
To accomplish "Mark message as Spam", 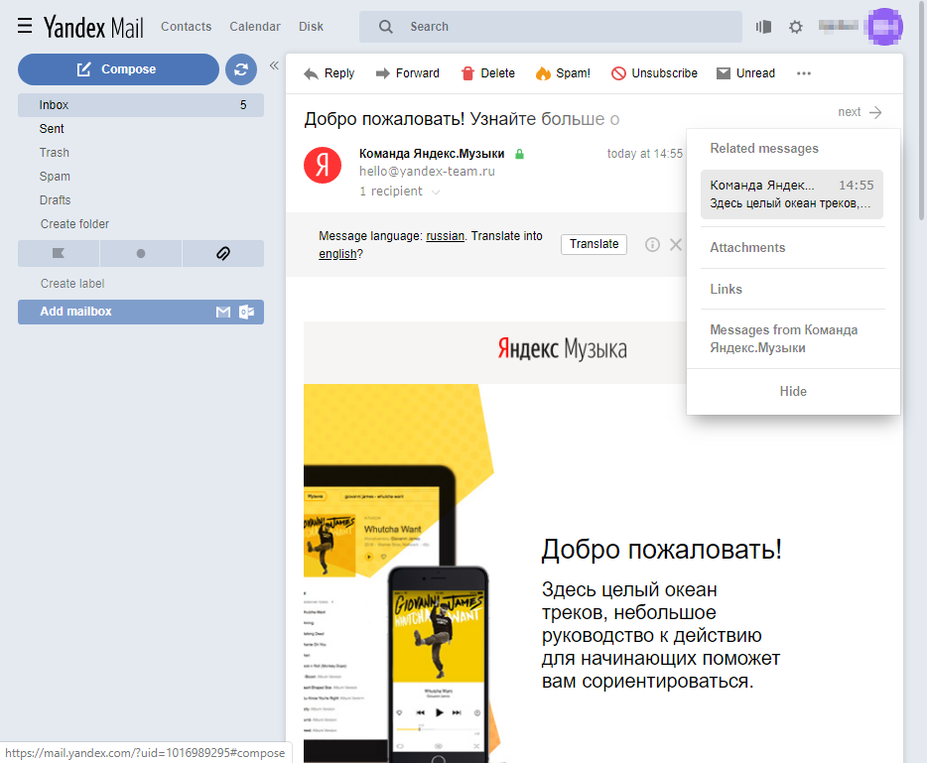I will tap(563, 73).
